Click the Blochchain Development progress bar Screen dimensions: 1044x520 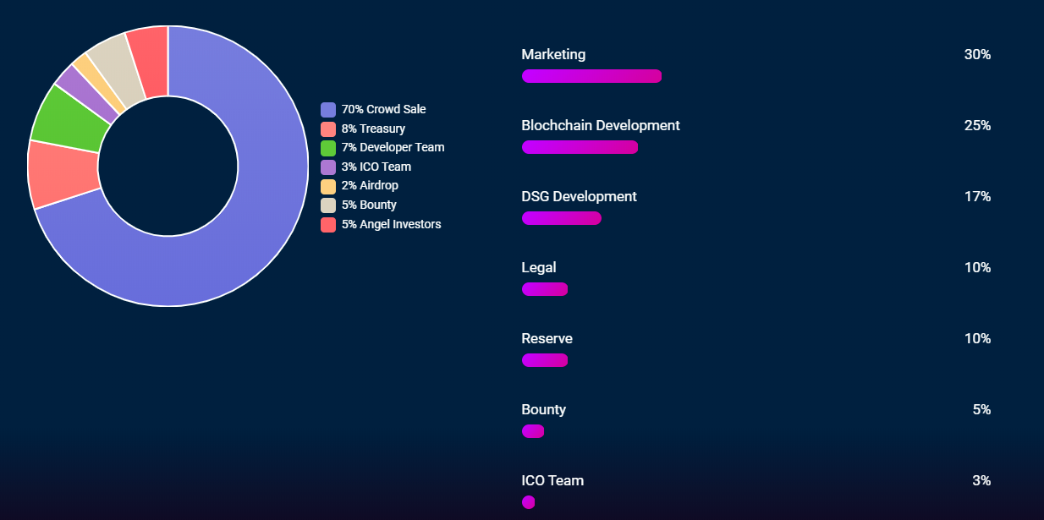coord(580,147)
